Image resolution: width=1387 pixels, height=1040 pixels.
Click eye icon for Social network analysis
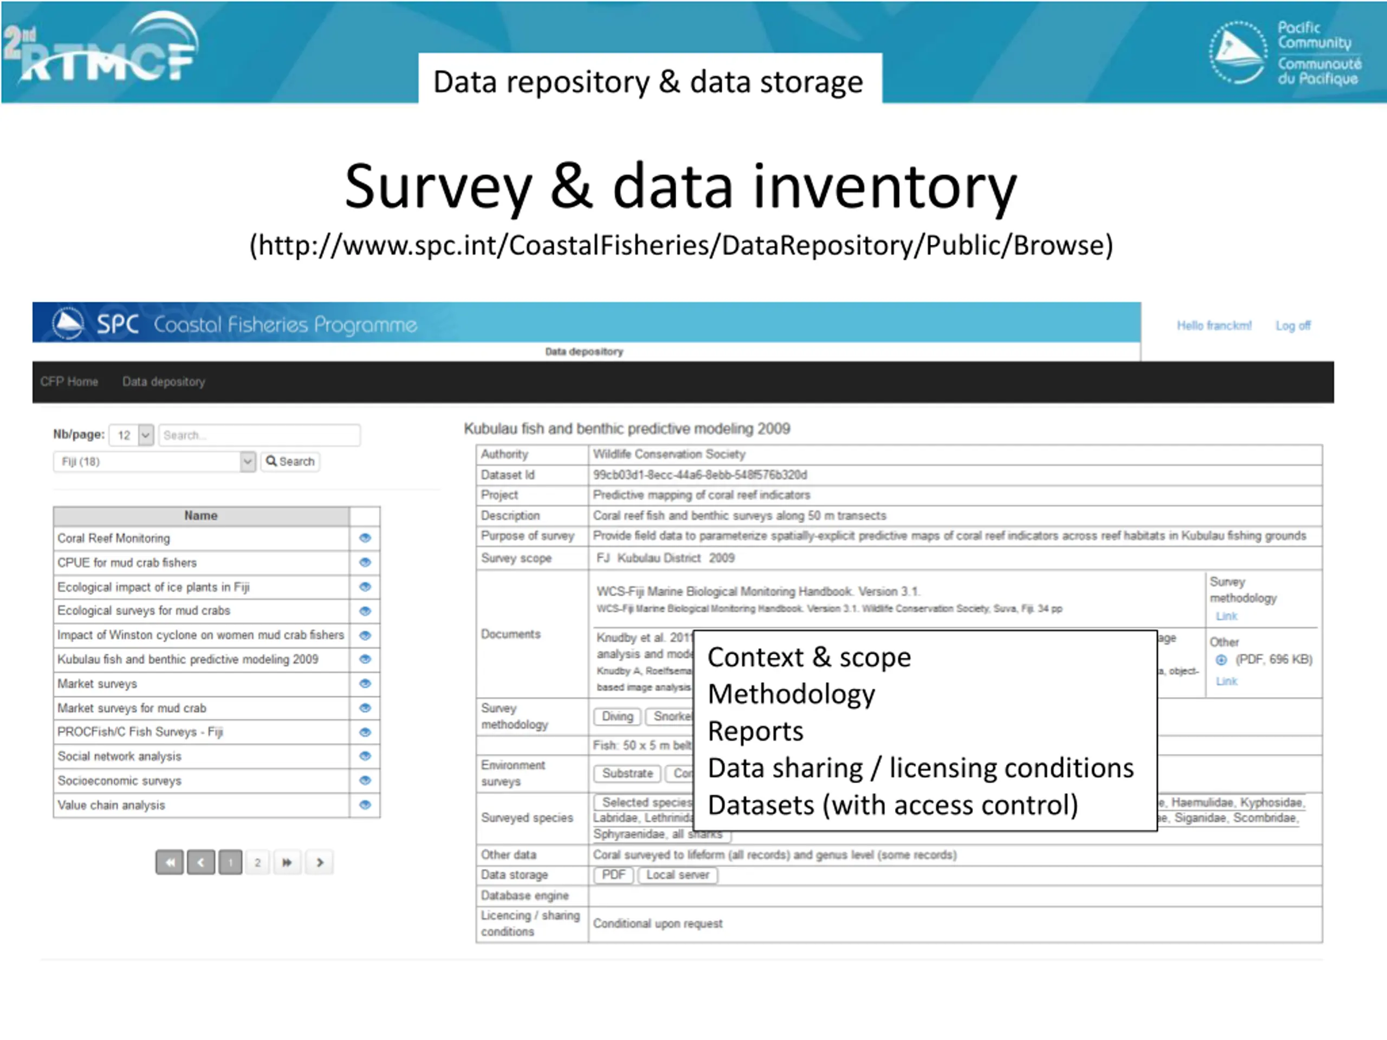coord(365,756)
